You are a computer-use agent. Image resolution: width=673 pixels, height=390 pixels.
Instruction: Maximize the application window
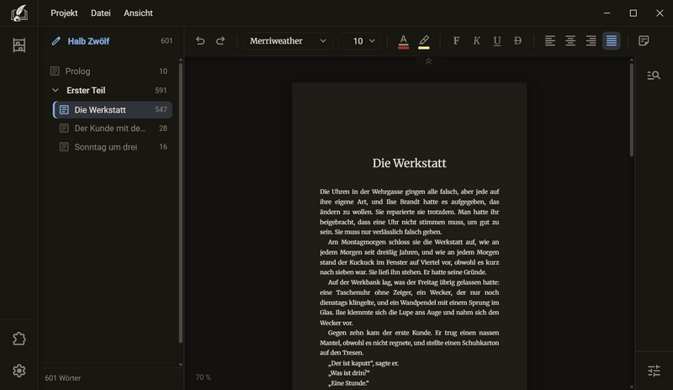[x=633, y=13]
